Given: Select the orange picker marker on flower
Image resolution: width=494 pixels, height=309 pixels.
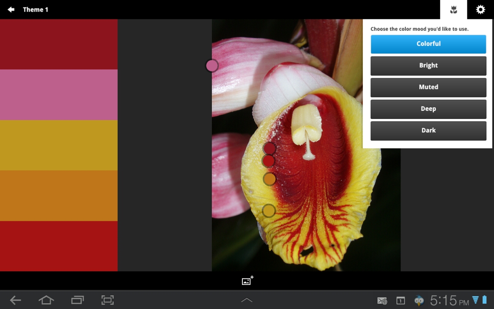Looking at the screenshot, I should click(269, 179).
